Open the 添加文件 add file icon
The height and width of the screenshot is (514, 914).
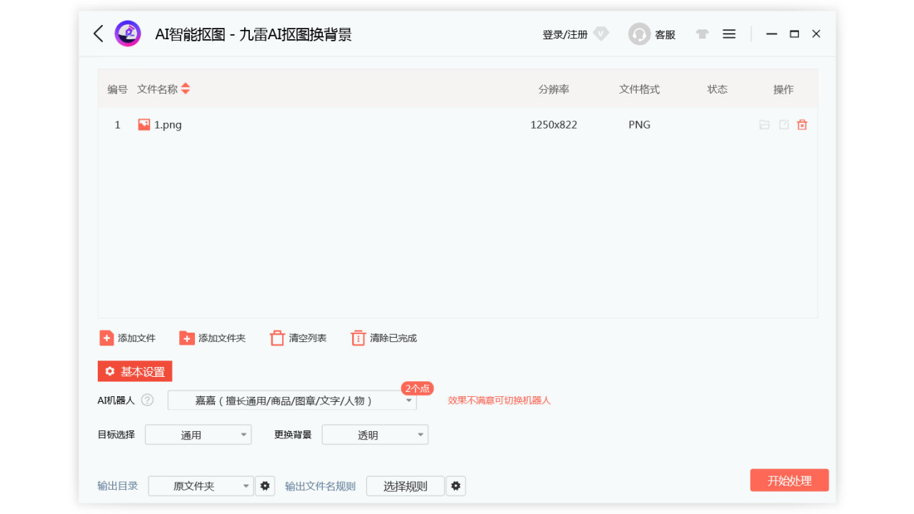[x=106, y=338]
